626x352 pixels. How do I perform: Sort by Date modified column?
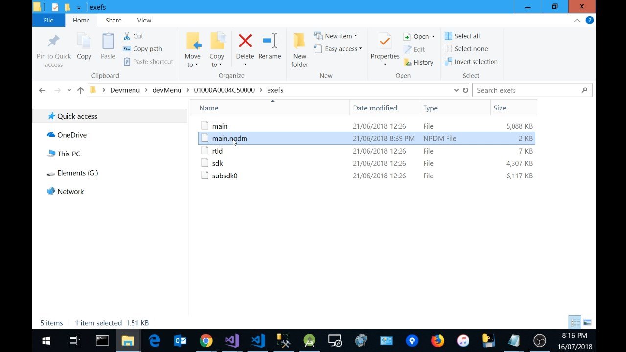(x=384, y=108)
